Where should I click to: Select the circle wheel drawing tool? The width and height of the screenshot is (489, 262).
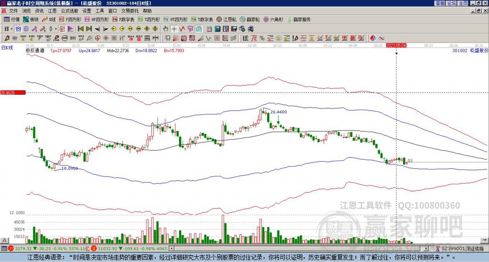click(64, 38)
